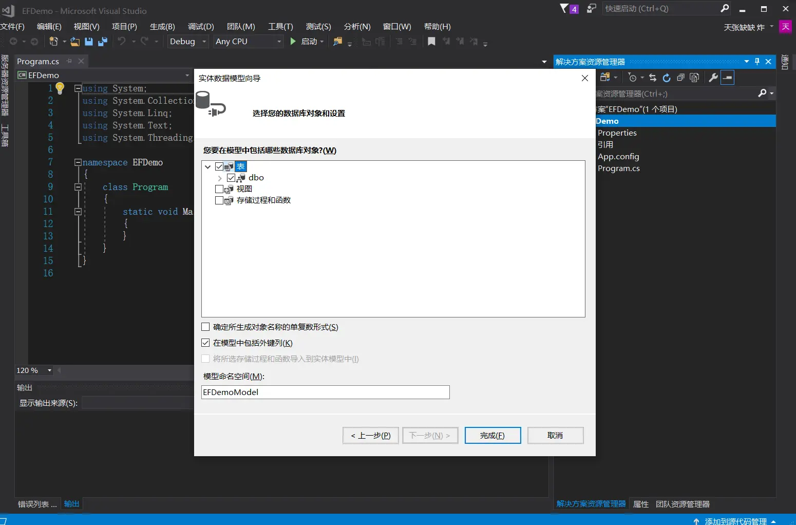Enable 确定所生成对象名称的单复数形式 option
Image resolution: width=796 pixels, height=525 pixels.
205,327
